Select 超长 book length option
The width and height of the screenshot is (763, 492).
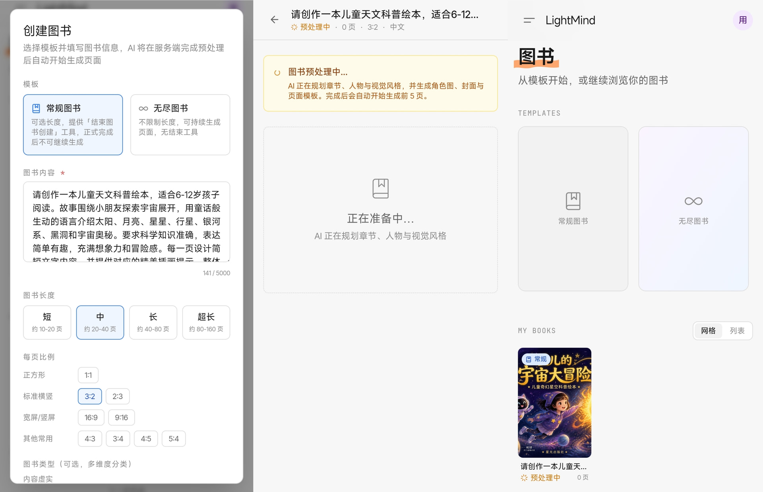click(206, 322)
